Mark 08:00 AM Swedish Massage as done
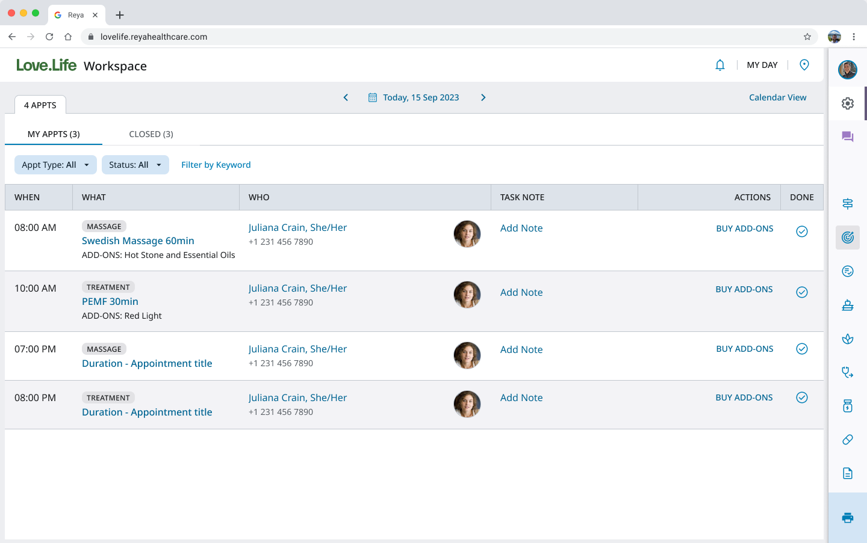867x543 pixels. click(801, 232)
